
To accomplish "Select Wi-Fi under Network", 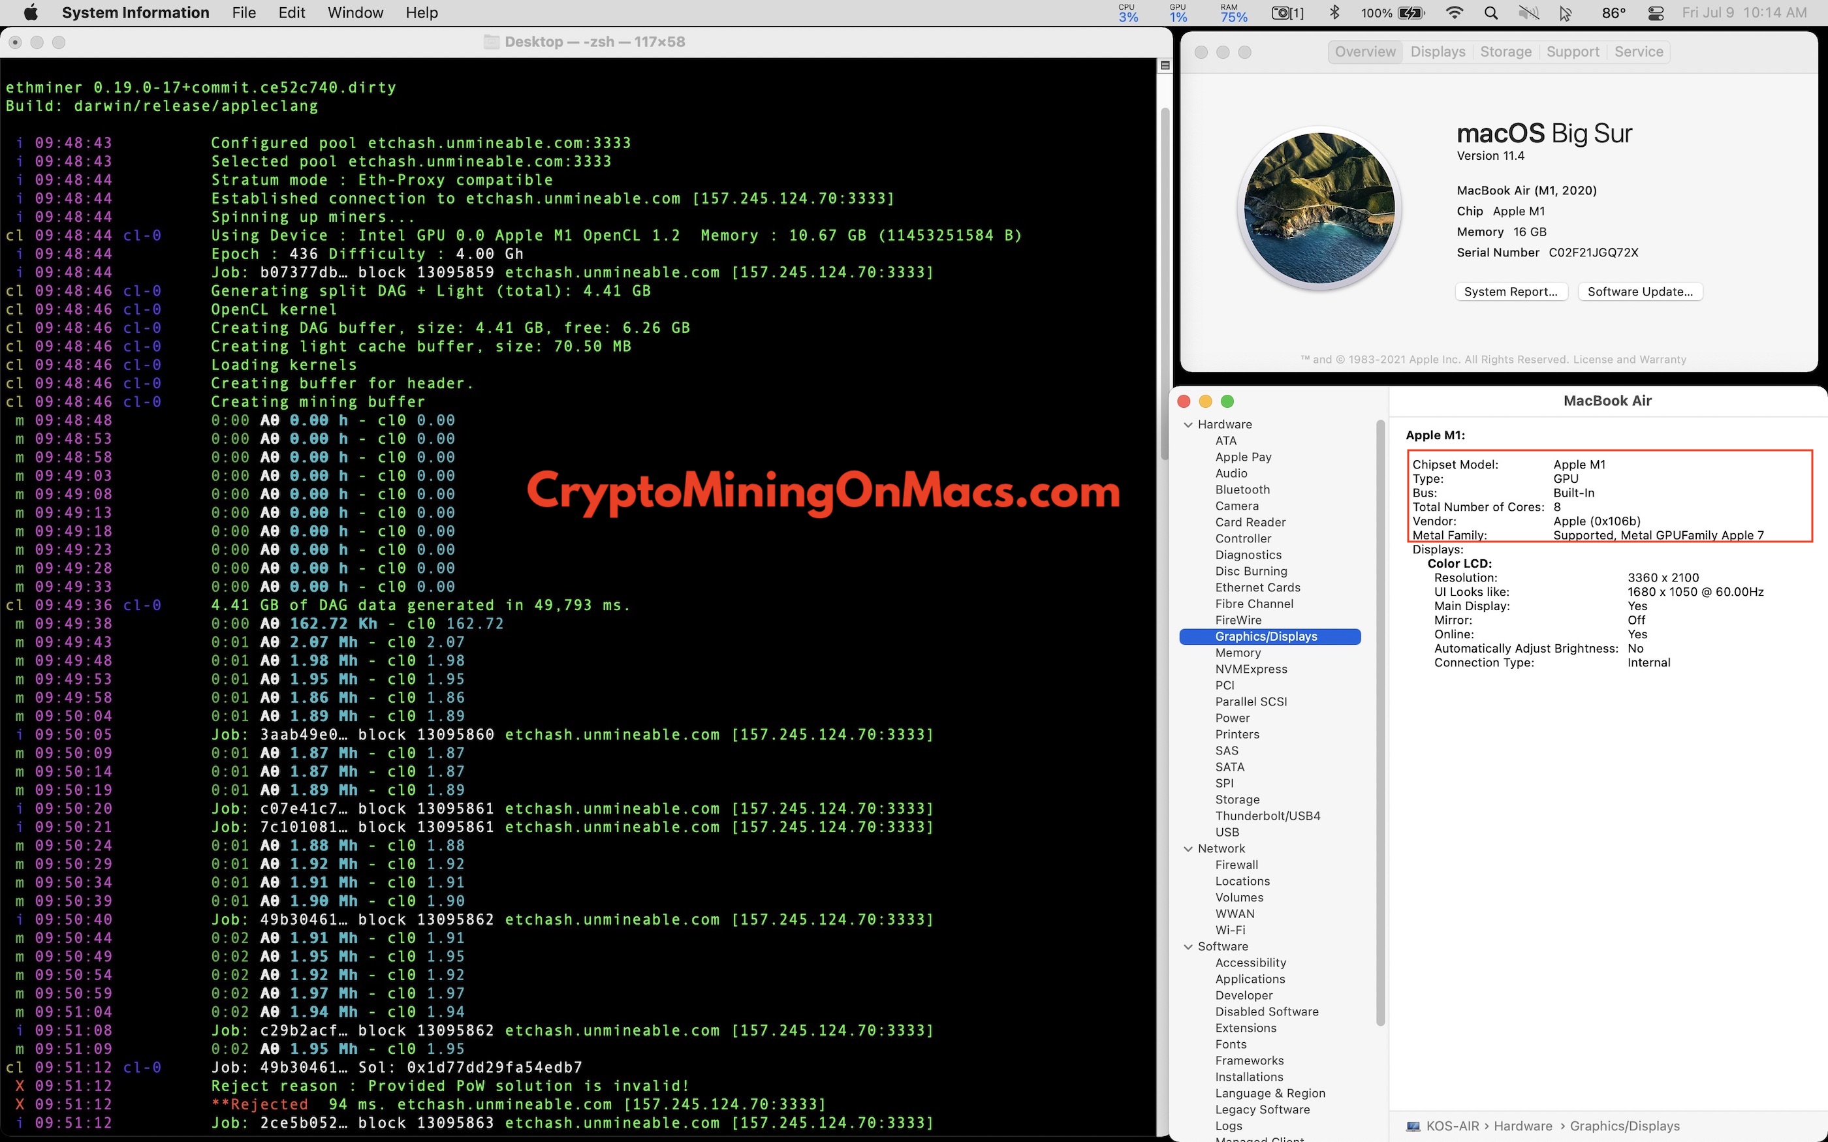I will [x=1230, y=931].
